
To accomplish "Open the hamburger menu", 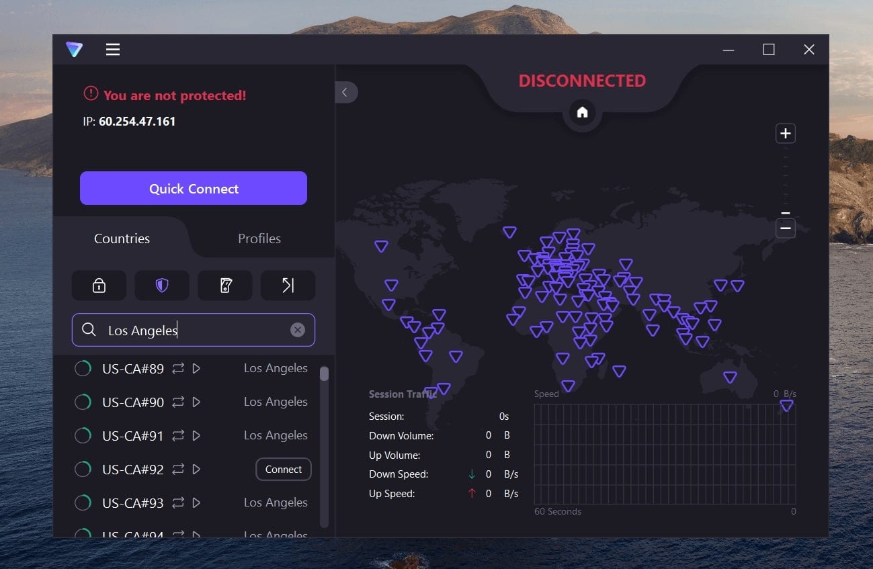I will coord(112,49).
